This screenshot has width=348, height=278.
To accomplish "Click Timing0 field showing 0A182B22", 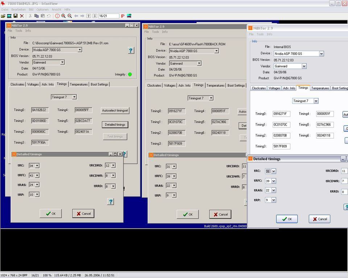I will [40, 110].
